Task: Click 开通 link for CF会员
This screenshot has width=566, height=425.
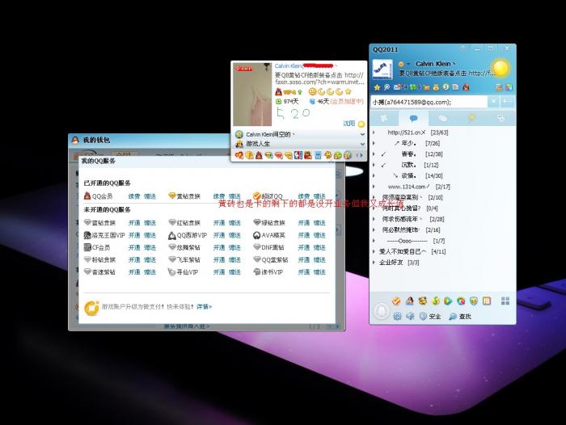Action: tap(134, 247)
